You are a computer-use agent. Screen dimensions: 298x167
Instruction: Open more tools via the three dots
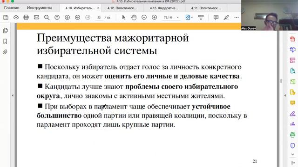237,18
